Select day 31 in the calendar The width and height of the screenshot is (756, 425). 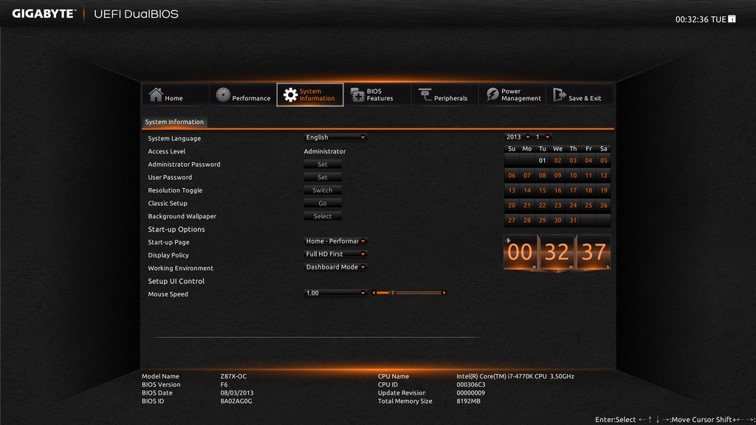573,220
